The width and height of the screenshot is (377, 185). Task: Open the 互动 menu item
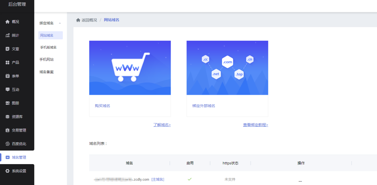click(x=17, y=90)
